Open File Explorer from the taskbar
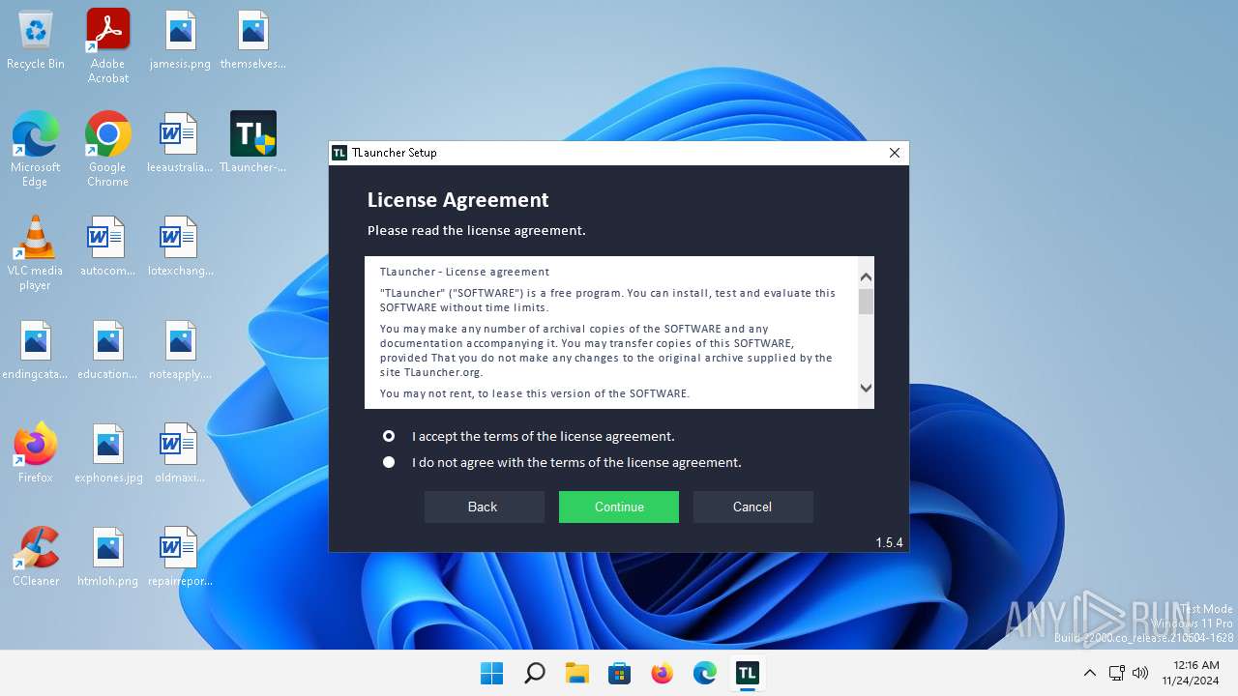This screenshot has width=1238, height=696. tap(576, 673)
